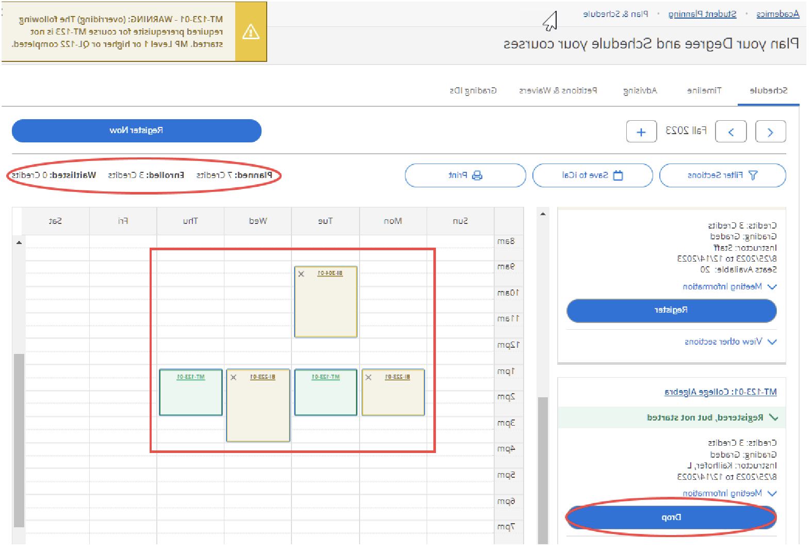Open the BI-223-01 block on Monday
812x550 pixels.
coord(393,392)
